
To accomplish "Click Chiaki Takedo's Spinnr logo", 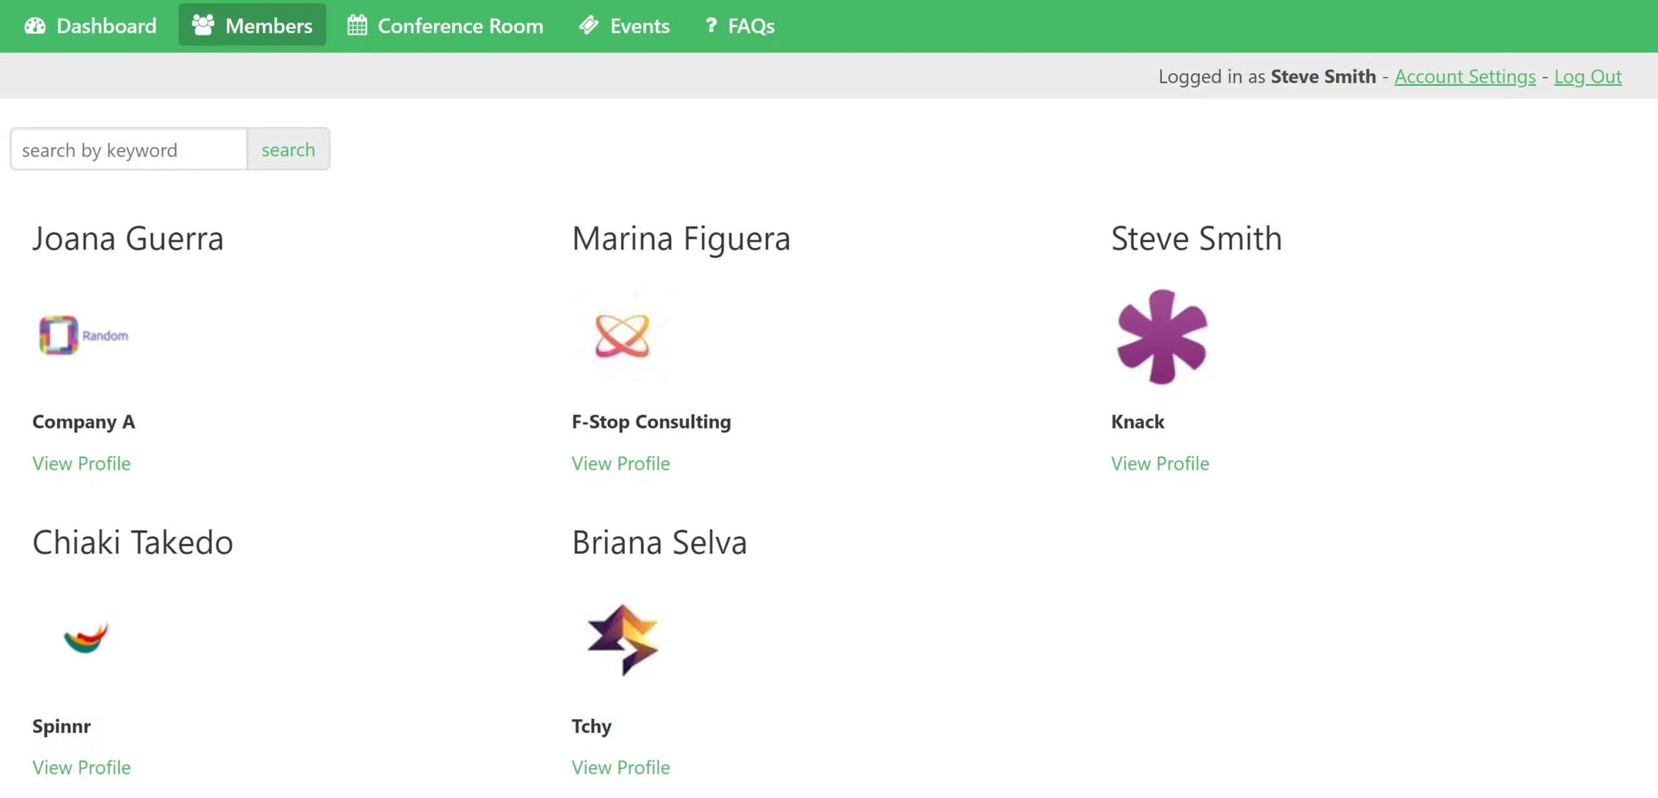I will point(85,639).
